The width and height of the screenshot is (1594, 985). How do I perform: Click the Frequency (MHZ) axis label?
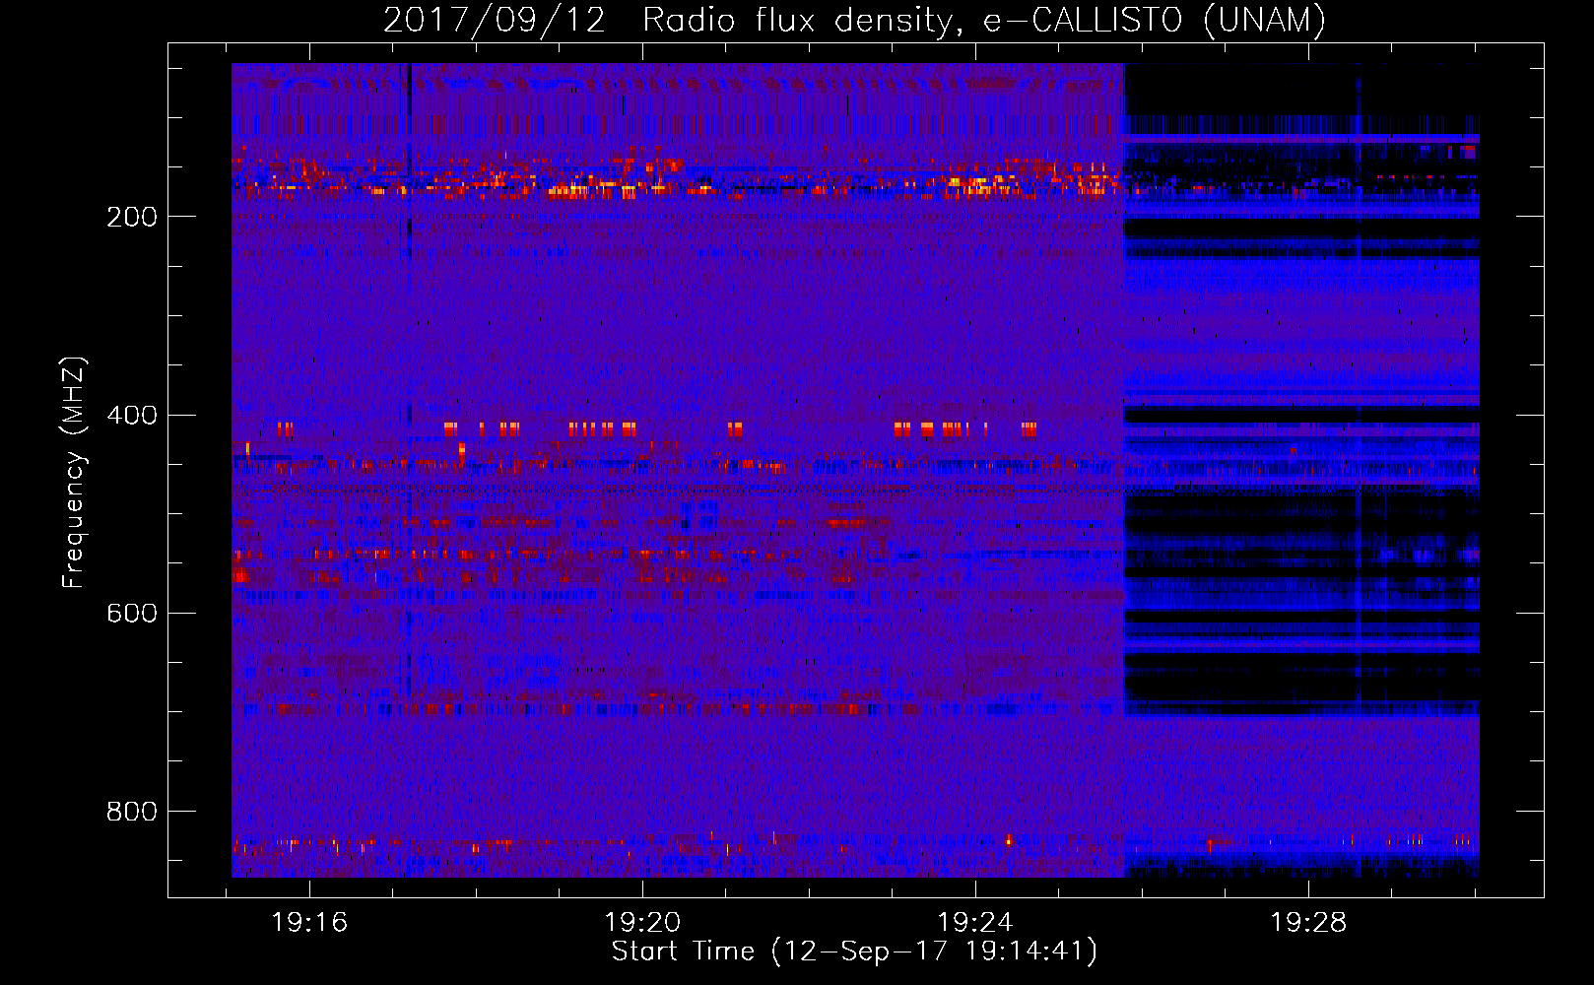[x=74, y=472]
